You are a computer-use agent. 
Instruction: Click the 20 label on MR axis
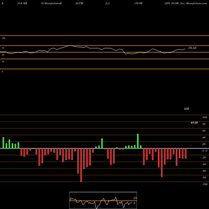click(204, 144)
